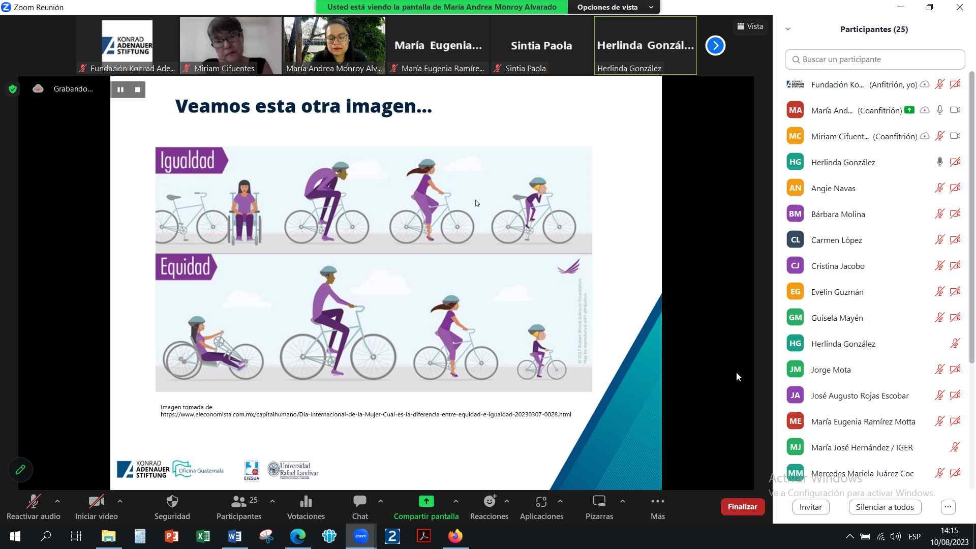Click the green Compartir pantalla icon
The image size is (976, 549).
coord(426,502)
